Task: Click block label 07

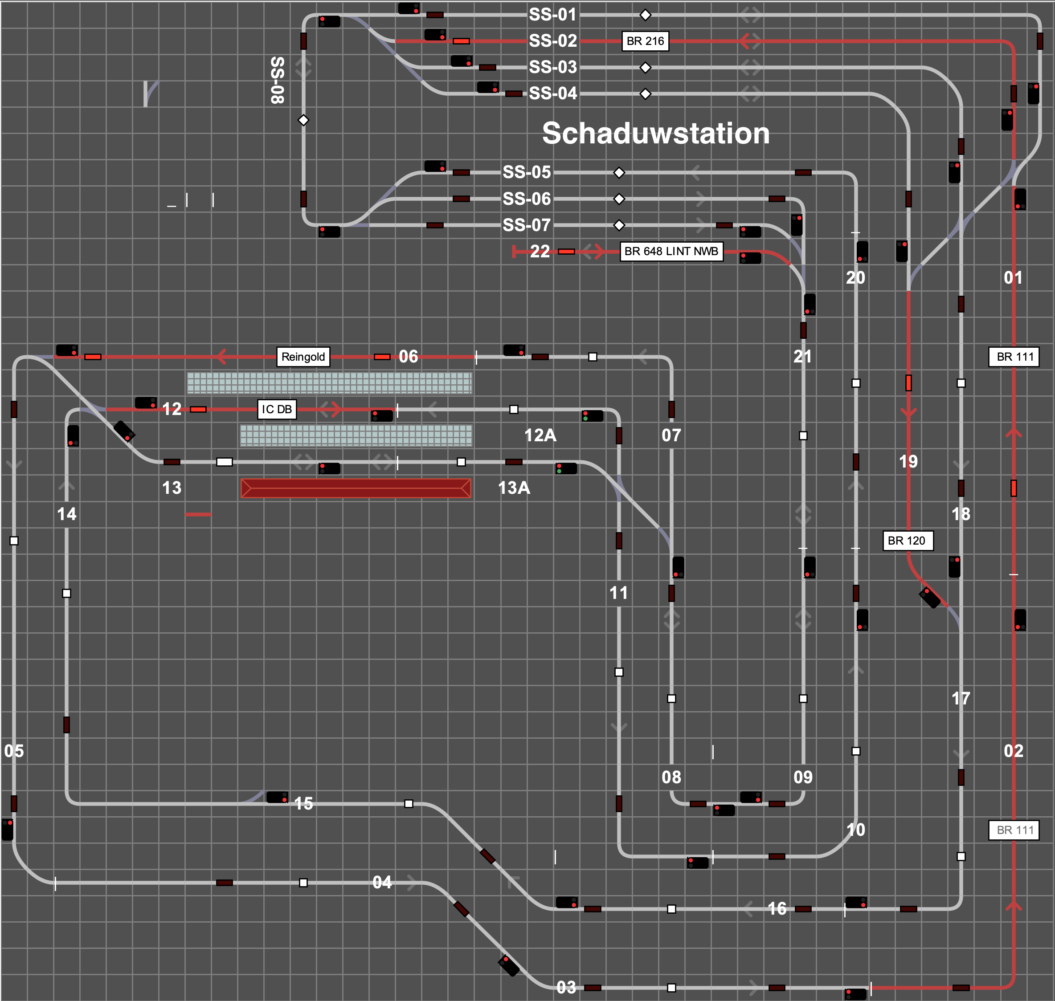Action: click(x=671, y=435)
